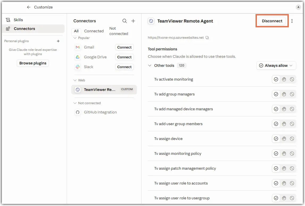Block Tv assign user role to usergroup
The width and height of the screenshot is (305, 206).
pyautogui.click(x=292, y=198)
